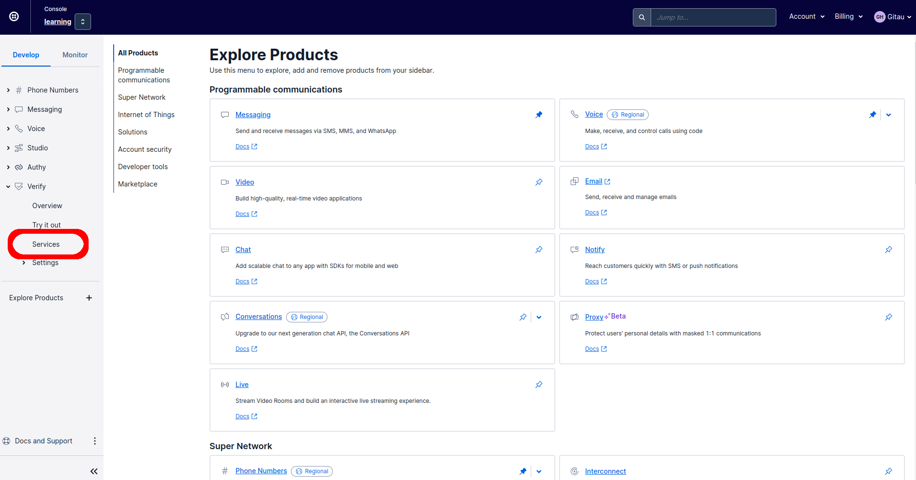Select Account security category
The image size is (916, 480).
point(144,149)
